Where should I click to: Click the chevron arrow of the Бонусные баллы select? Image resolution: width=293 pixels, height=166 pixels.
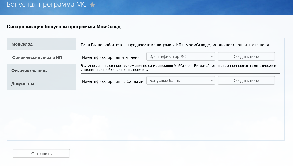pos(212,81)
